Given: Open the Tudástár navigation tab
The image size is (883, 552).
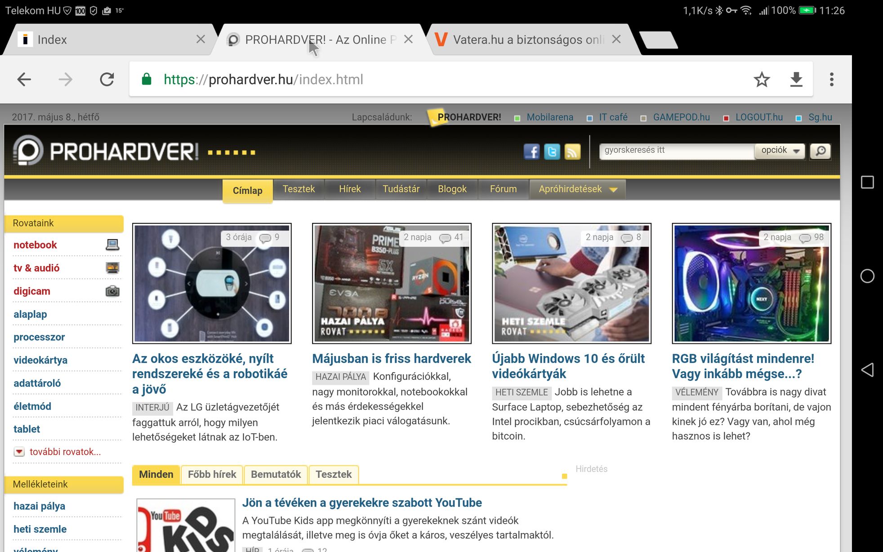Looking at the screenshot, I should click(x=401, y=189).
